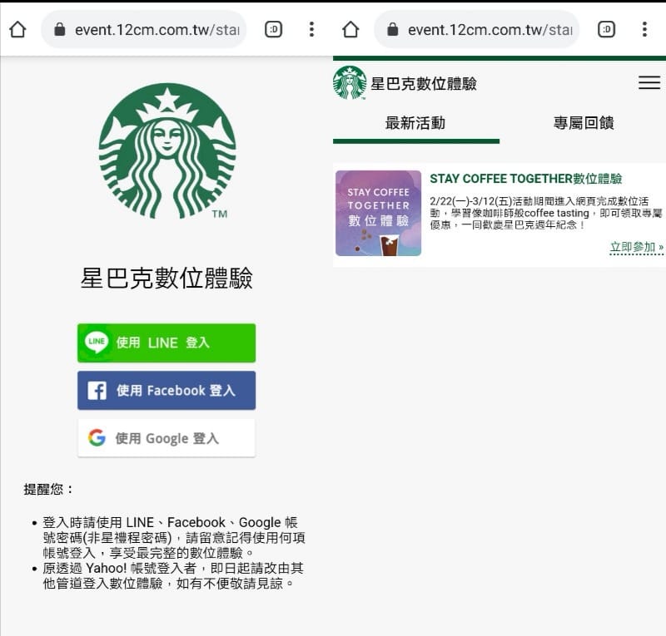The height and width of the screenshot is (636, 666).
Task: Click 星巴克數位體驗 header title on right page
Action: [x=424, y=84]
